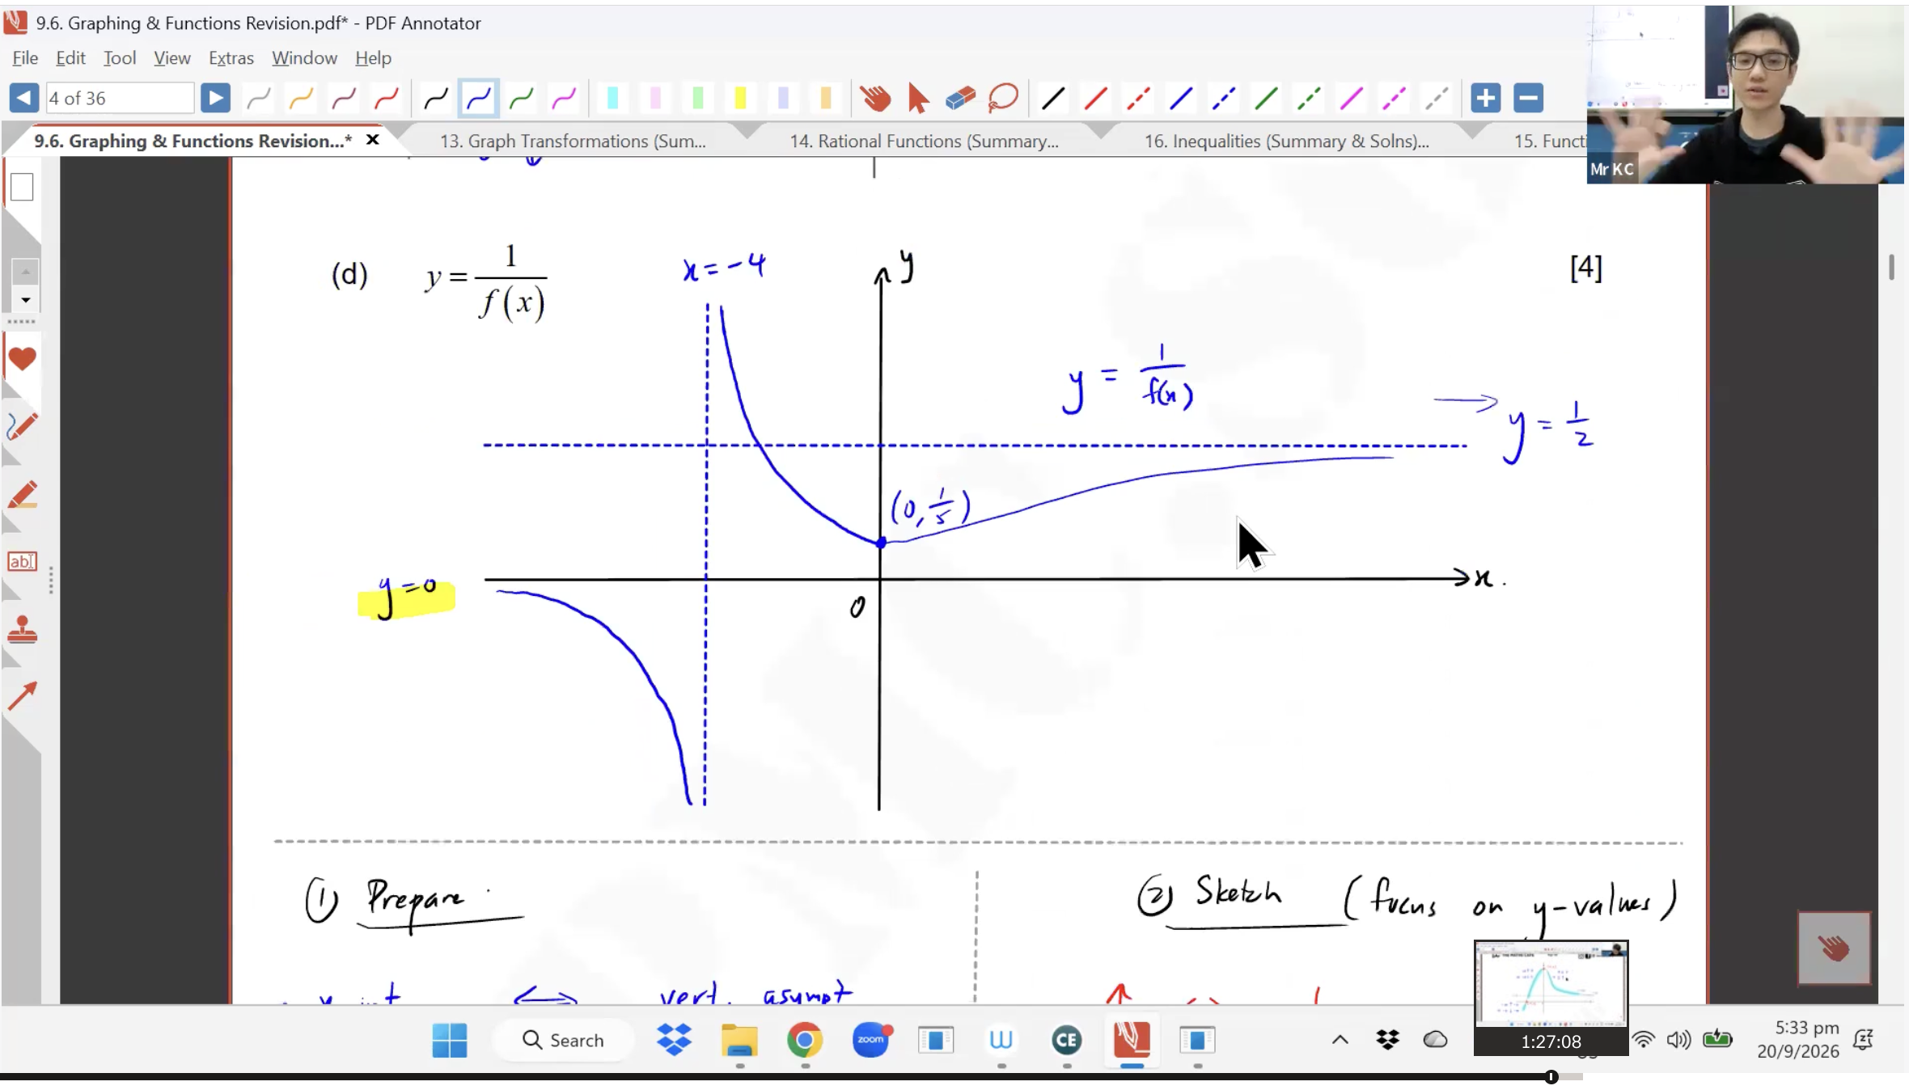Screen dimensions: 1909x1090
Task: Select the red dashed line tool
Action: 1138,99
